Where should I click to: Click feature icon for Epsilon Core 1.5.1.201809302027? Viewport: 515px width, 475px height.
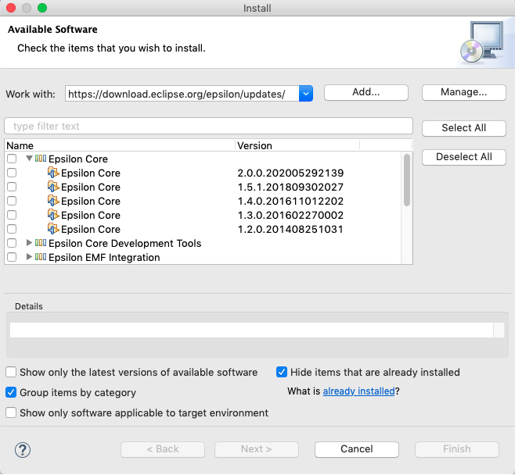point(53,187)
